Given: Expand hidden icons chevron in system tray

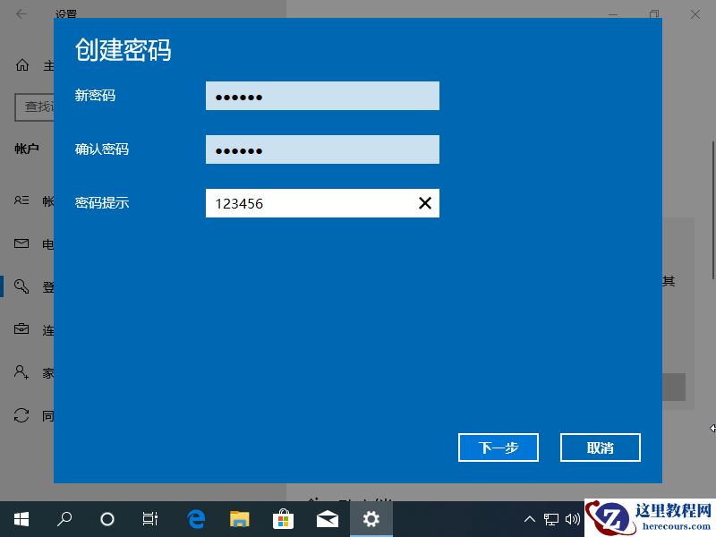Looking at the screenshot, I should [x=530, y=519].
